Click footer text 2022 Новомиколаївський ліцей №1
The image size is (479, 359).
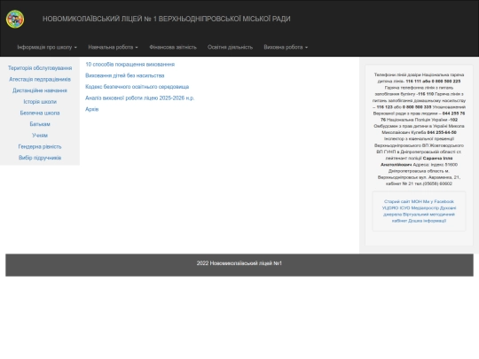pos(239,263)
